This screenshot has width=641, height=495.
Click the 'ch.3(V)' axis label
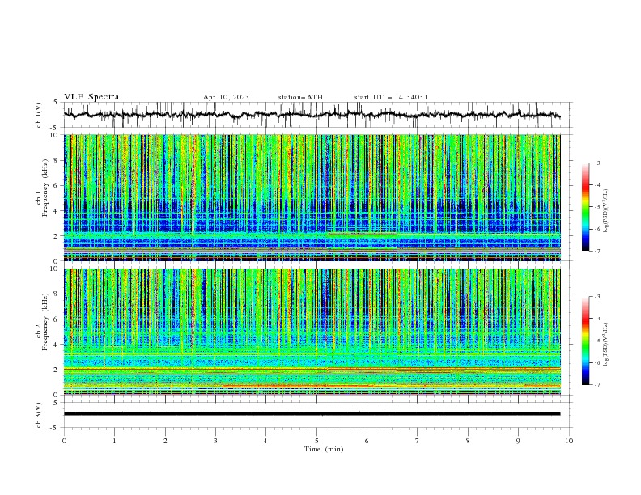tap(39, 415)
